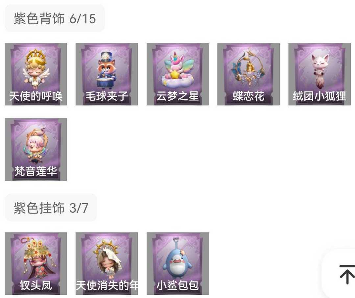Choose the 云梦之星 unicorn accessory
This screenshot has width=355, height=298.
coord(177,74)
